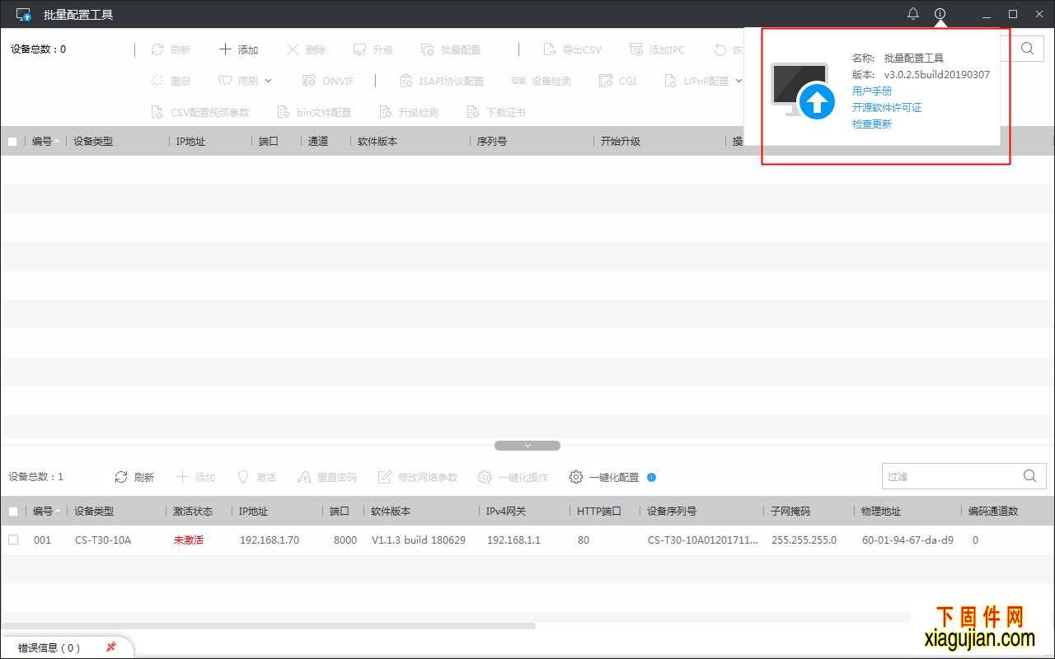The width and height of the screenshot is (1055, 659).
Task: Open 开源软件许可证 link
Action: pyautogui.click(x=887, y=108)
